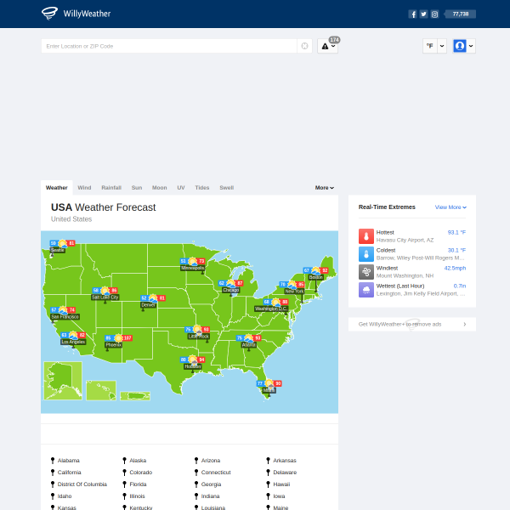The image size is (510, 510).
Task: Open the Facebook page icon
Action: pos(413,14)
